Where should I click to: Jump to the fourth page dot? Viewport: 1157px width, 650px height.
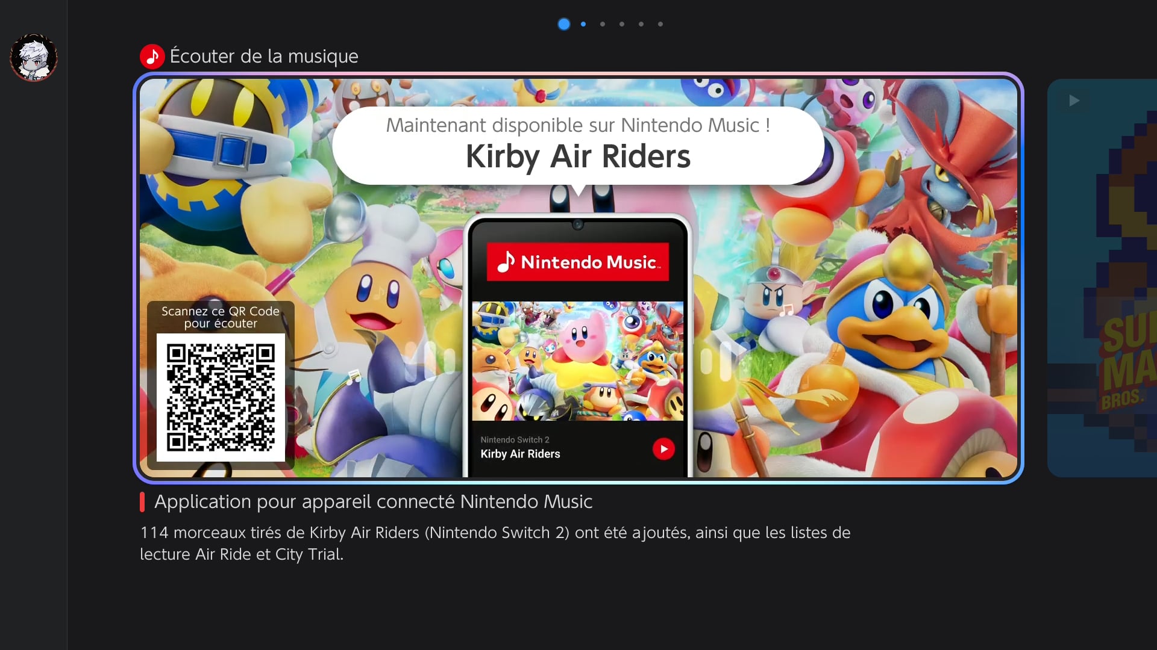[x=622, y=24]
